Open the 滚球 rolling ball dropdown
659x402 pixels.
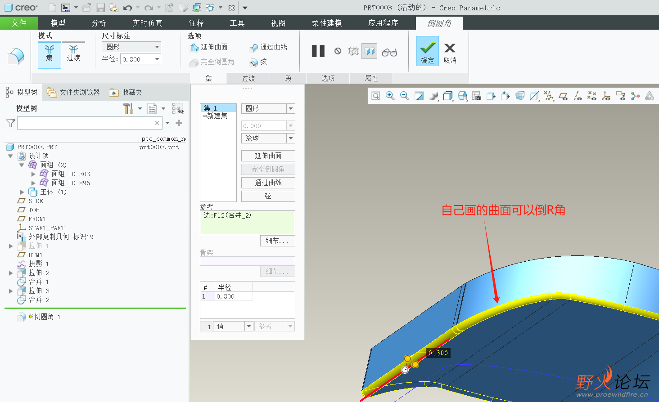pyautogui.click(x=291, y=138)
